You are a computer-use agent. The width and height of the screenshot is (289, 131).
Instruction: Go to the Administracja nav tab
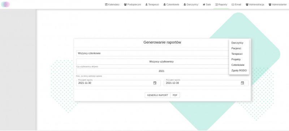click(x=255, y=4)
